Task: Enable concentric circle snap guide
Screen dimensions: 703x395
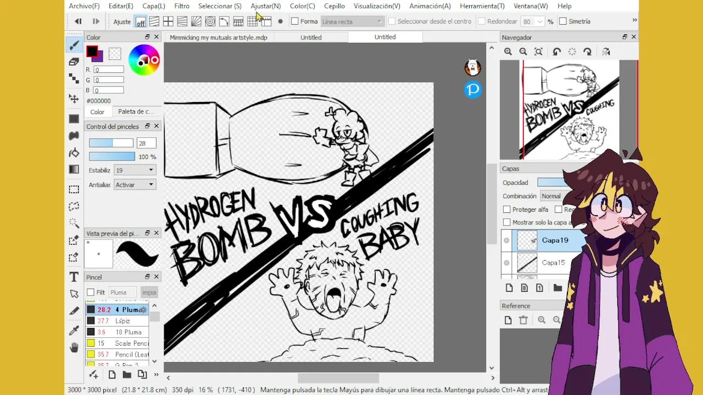Action: [x=210, y=21]
